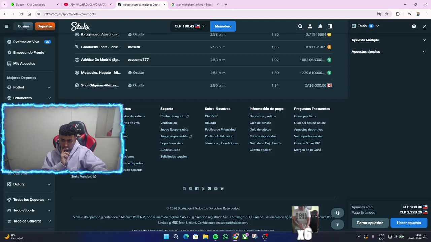Open a new browser tab
This screenshot has height=242, width=431.
click(226, 5)
